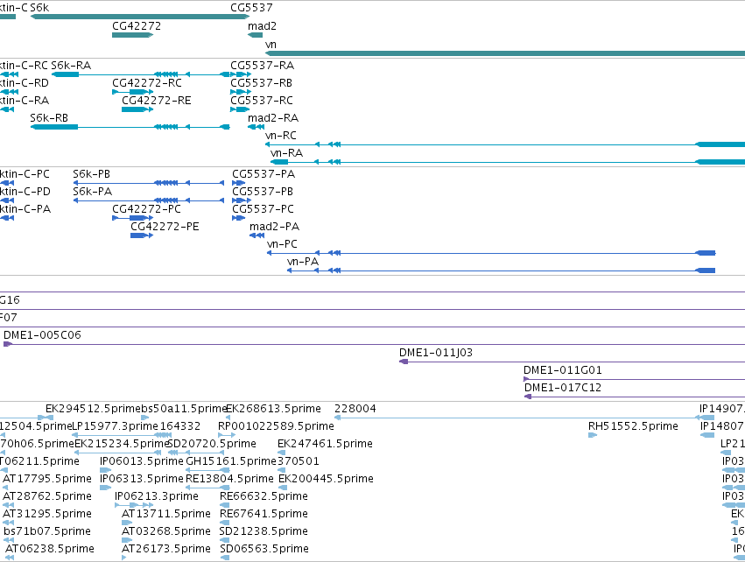The image size is (745, 562).
Task: Select the DME1-017C12 clone label
Action: pos(563,388)
